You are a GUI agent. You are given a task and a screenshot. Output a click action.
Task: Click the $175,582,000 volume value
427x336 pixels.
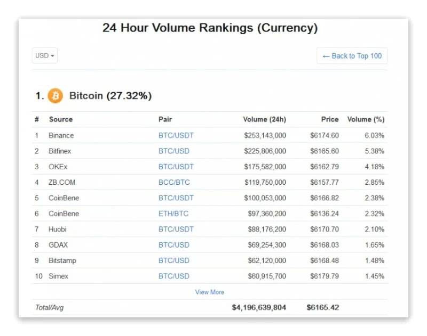pos(265,167)
